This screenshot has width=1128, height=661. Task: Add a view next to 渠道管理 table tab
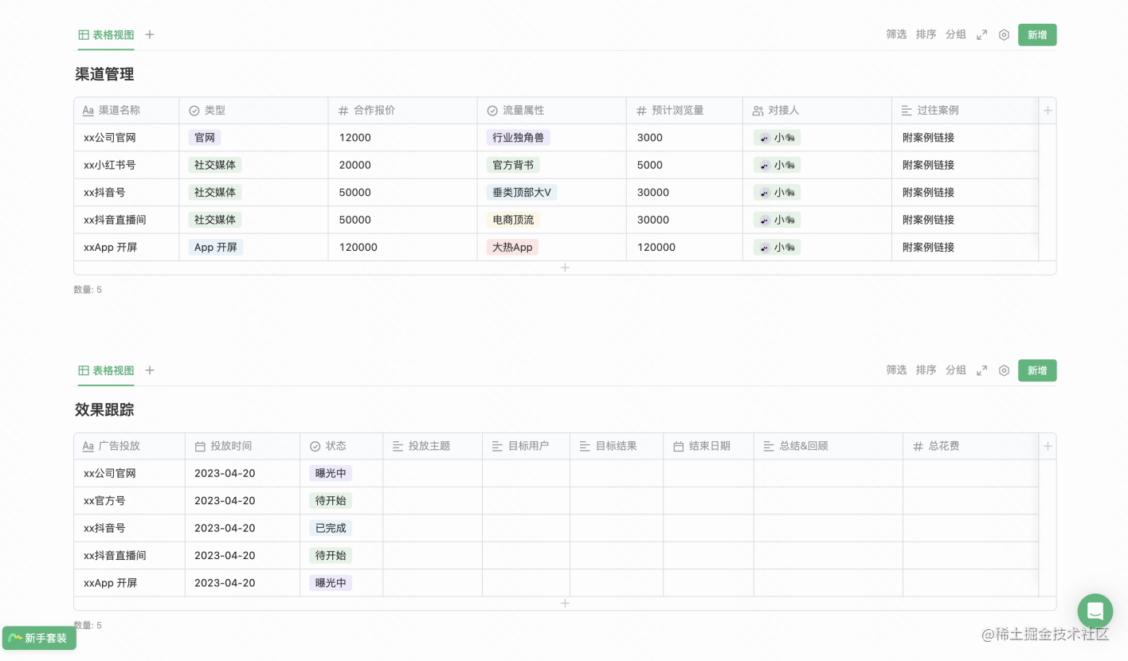click(150, 34)
